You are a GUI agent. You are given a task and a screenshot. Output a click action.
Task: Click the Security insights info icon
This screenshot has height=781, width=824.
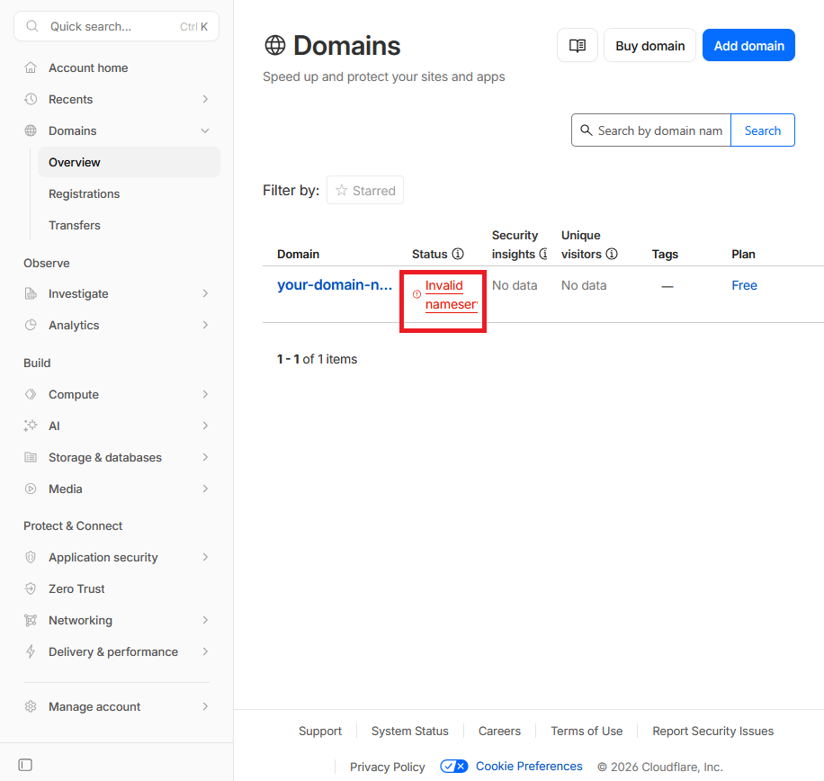544,254
